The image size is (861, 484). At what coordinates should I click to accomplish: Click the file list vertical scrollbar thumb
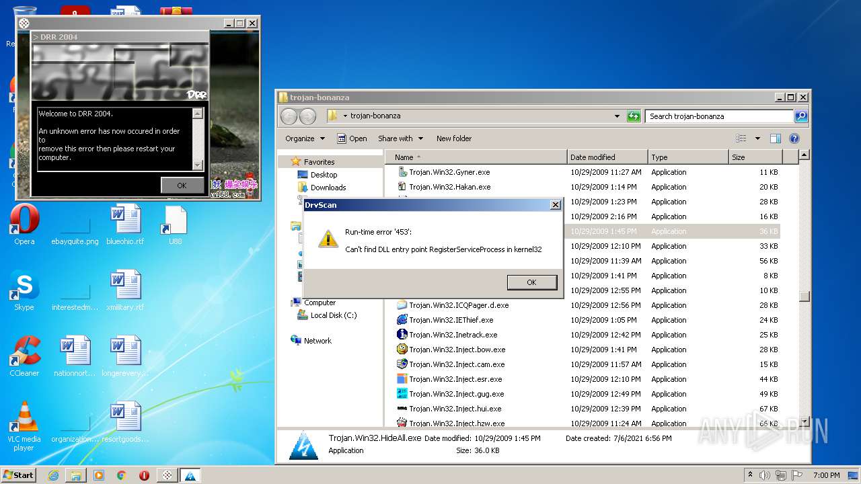(804, 296)
